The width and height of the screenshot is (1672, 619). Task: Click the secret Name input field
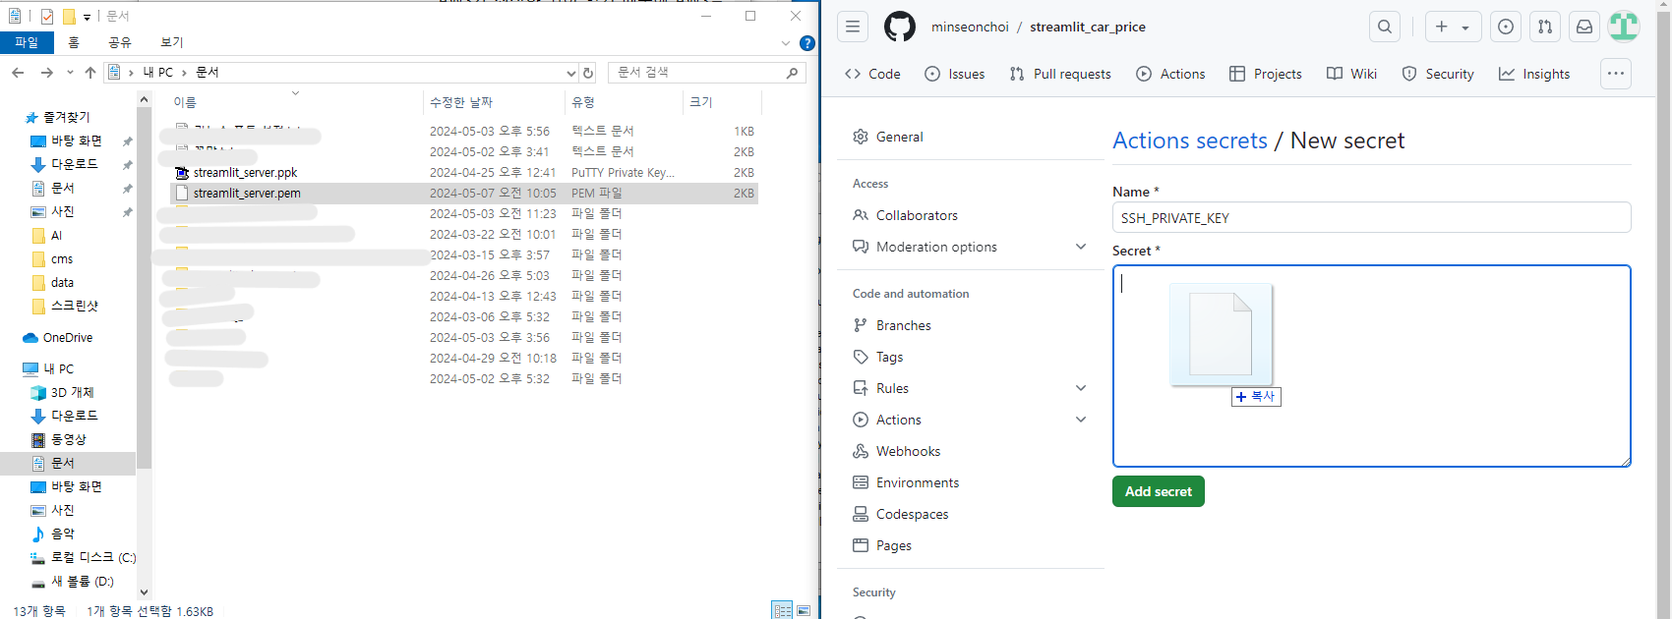[1371, 217]
